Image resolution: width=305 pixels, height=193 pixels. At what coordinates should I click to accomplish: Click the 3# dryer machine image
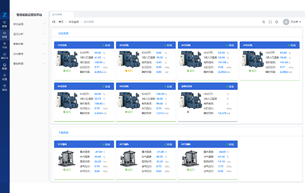tap(191, 158)
